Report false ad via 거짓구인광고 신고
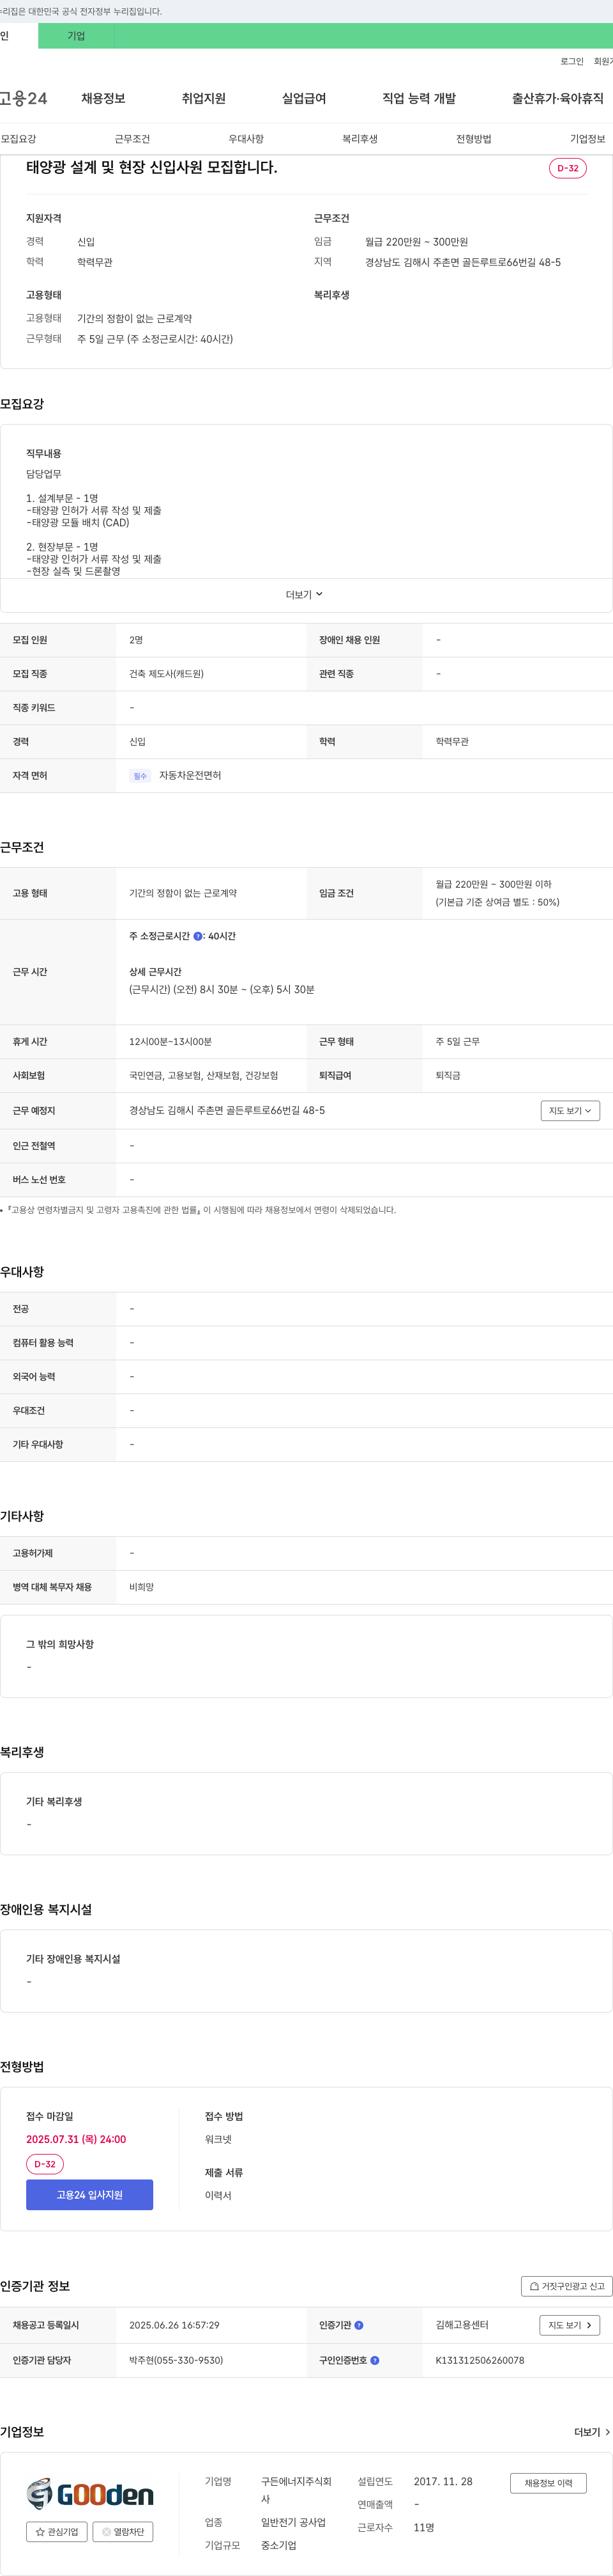This screenshot has height=2576, width=613. pos(566,2286)
